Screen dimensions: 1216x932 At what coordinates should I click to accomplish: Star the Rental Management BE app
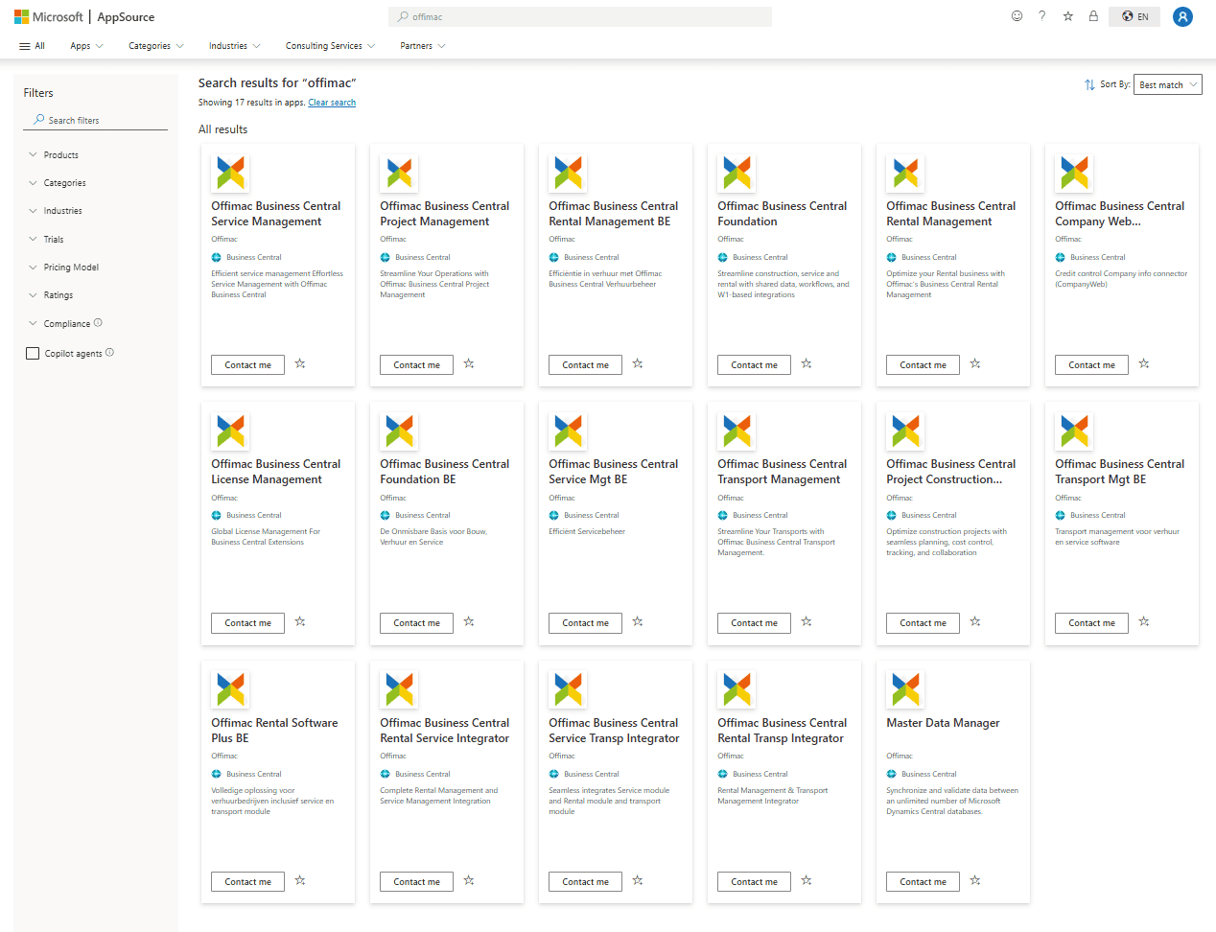[x=638, y=363]
